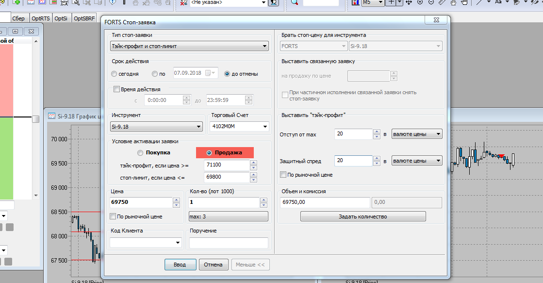
Task: Click the Ввод button
Action: pyautogui.click(x=180, y=265)
